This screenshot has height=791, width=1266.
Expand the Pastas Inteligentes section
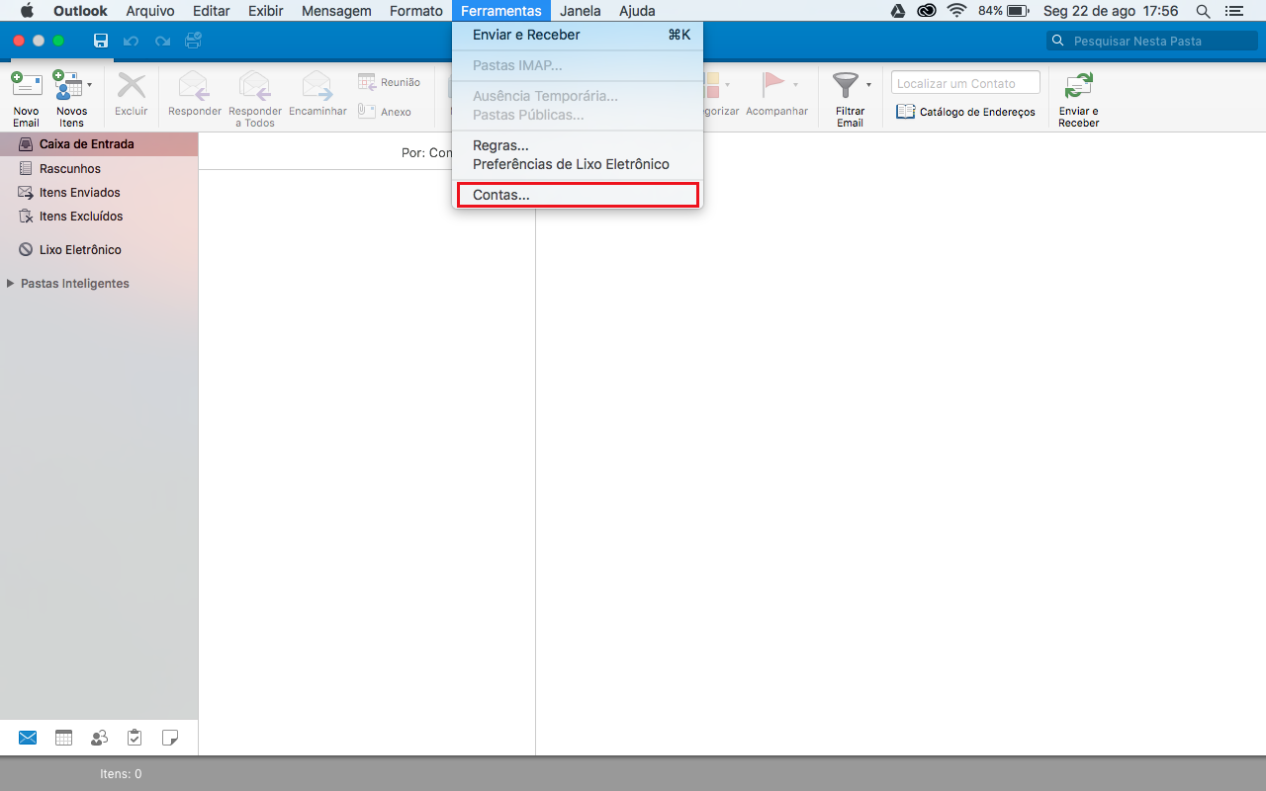11,284
